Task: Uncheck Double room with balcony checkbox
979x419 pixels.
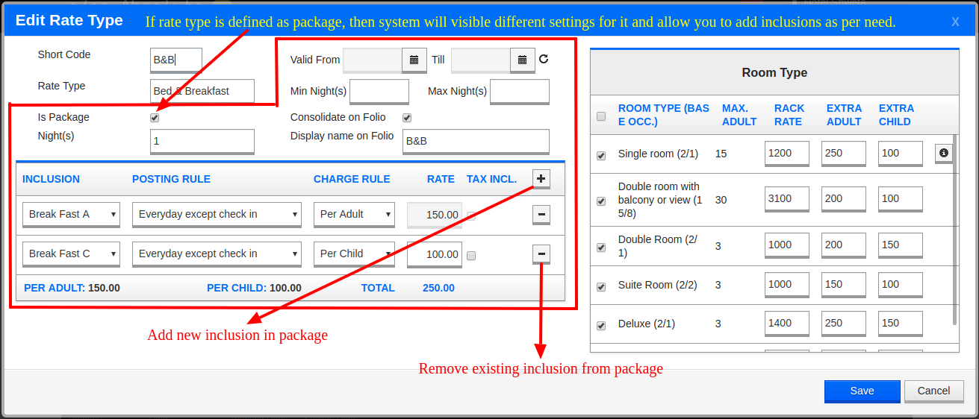Action: [x=601, y=201]
